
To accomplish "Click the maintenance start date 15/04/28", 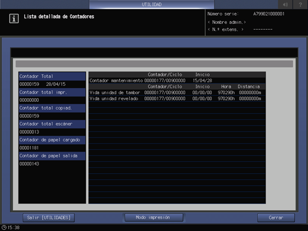I will coord(203,80).
